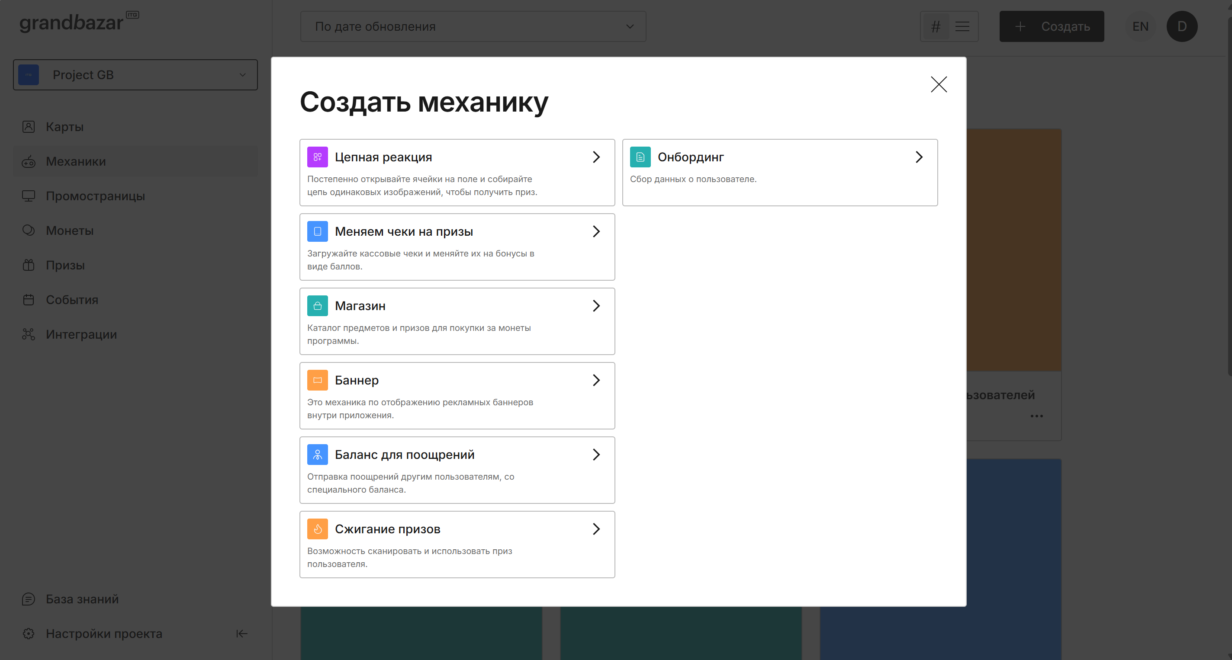The height and width of the screenshot is (660, 1232).
Task: Switch to list view lines icon
Action: (962, 26)
